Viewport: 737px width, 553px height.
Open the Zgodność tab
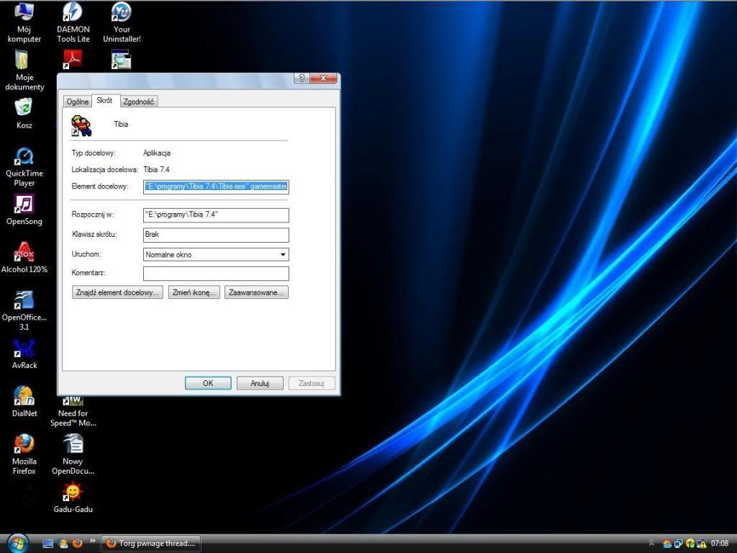[x=138, y=102]
